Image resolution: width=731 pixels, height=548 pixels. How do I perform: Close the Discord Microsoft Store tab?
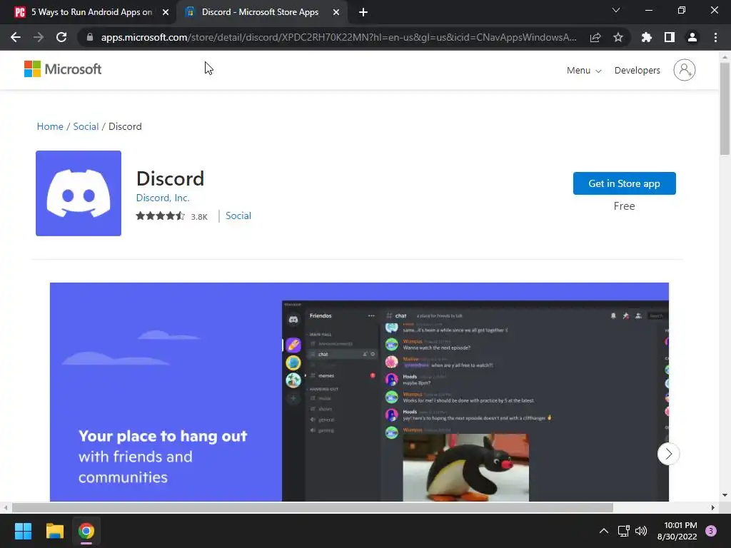(x=336, y=12)
